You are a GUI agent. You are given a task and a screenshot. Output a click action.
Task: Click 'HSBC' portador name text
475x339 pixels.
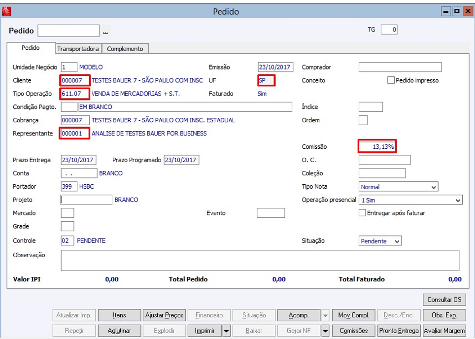coord(87,187)
